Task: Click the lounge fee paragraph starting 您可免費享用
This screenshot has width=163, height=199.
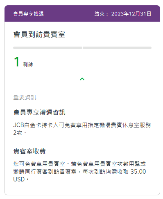Action: click(79, 172)
